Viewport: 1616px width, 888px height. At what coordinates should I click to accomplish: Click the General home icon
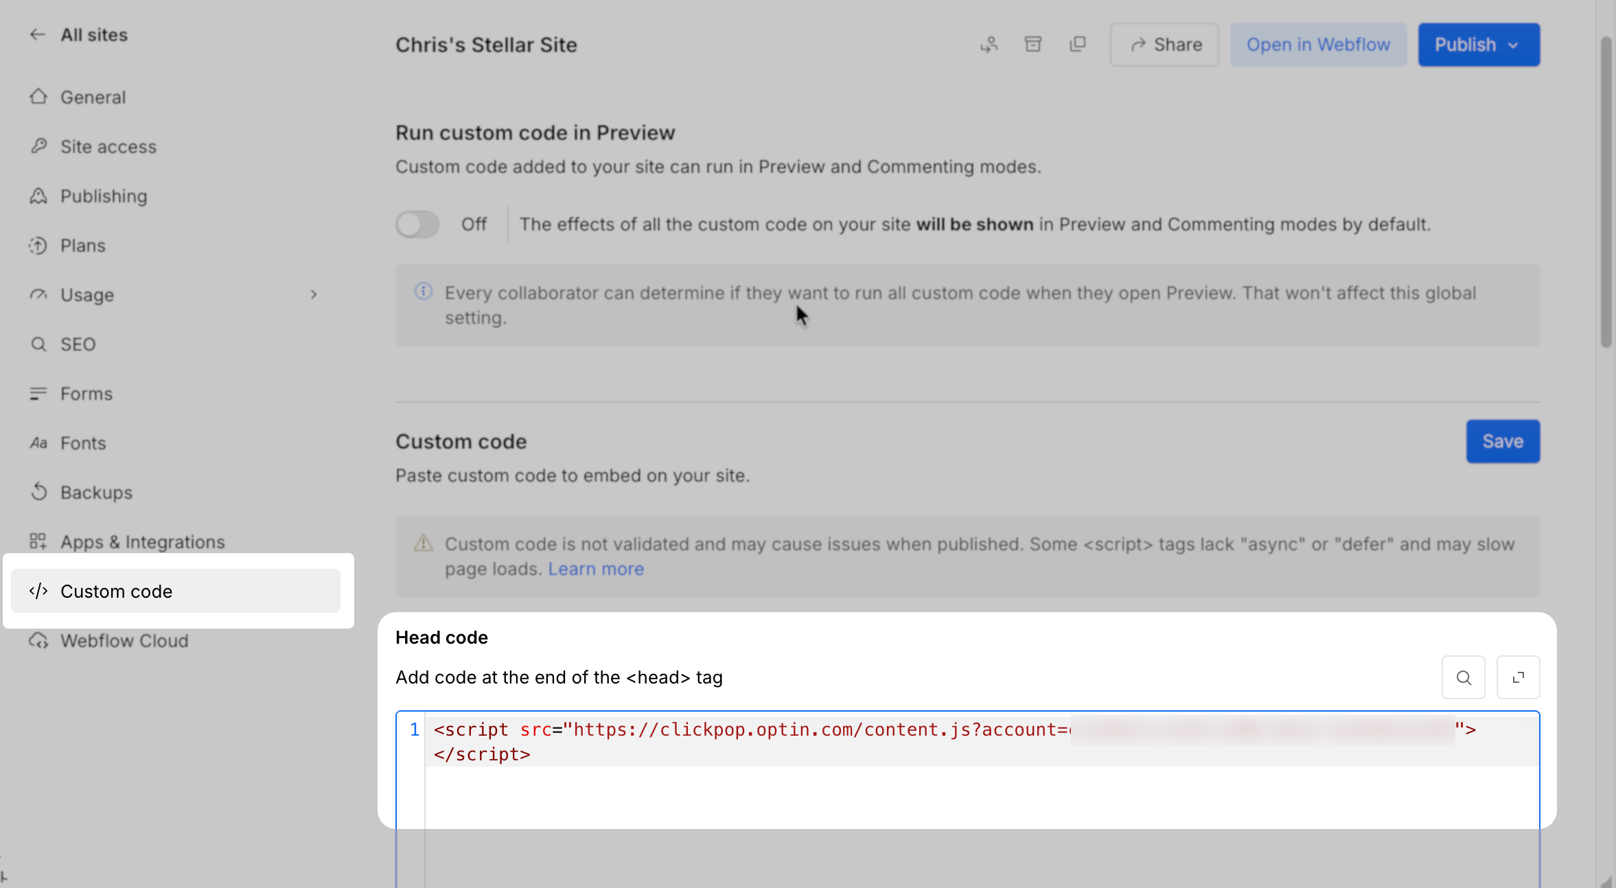click(38, 97)
